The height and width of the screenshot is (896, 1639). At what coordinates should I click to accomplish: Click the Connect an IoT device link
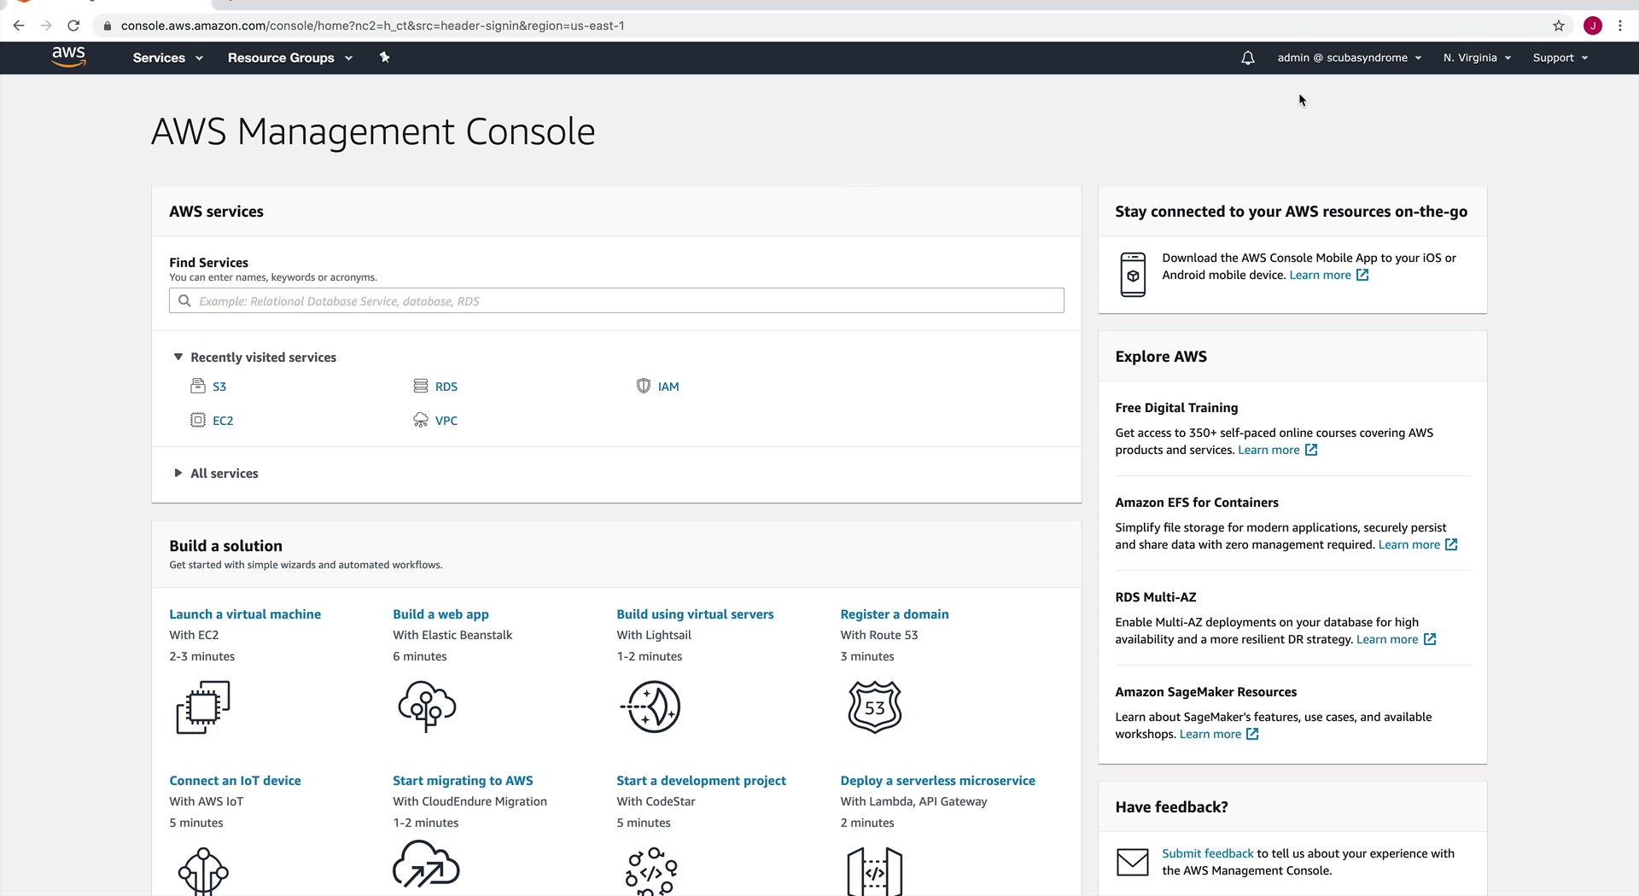tap(235, 781)
